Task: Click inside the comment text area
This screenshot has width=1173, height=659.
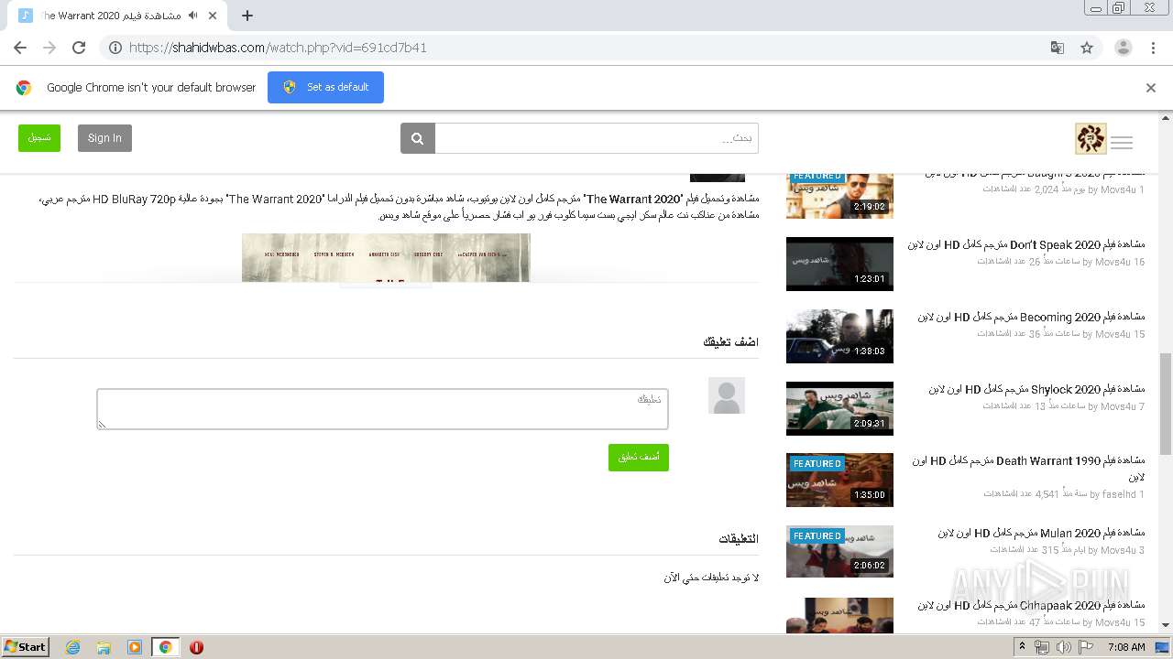Action: click(382, 409)
